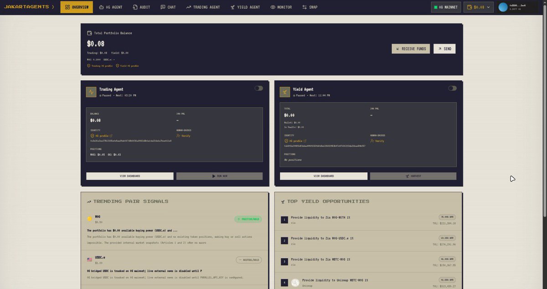Screen dimensions: 547x289
Task: Open Trading Agent 0G profile link
Action: coord(101,136)
